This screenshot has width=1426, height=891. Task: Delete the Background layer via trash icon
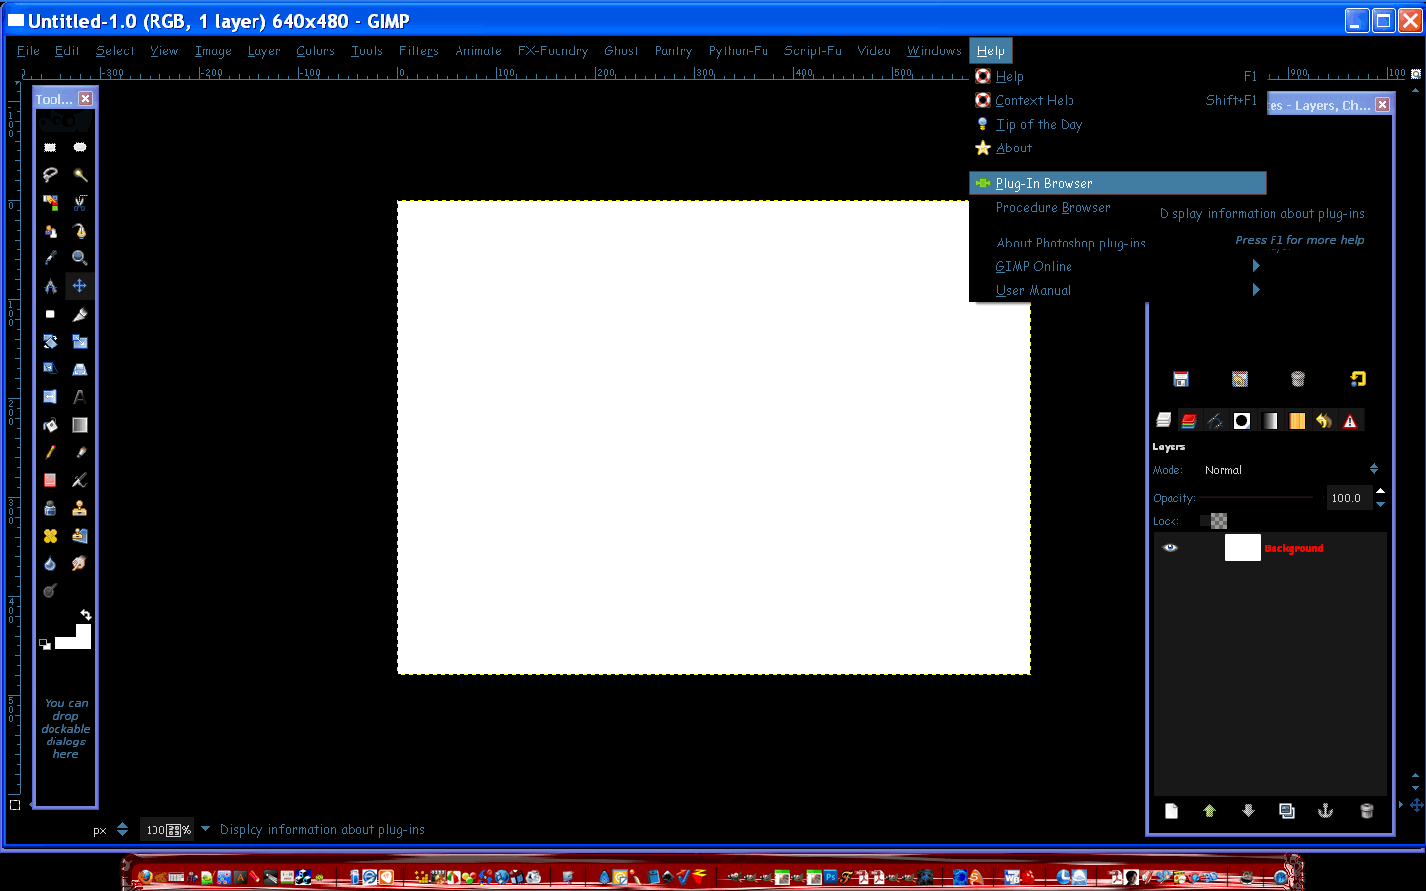(x=1366, y=811)
